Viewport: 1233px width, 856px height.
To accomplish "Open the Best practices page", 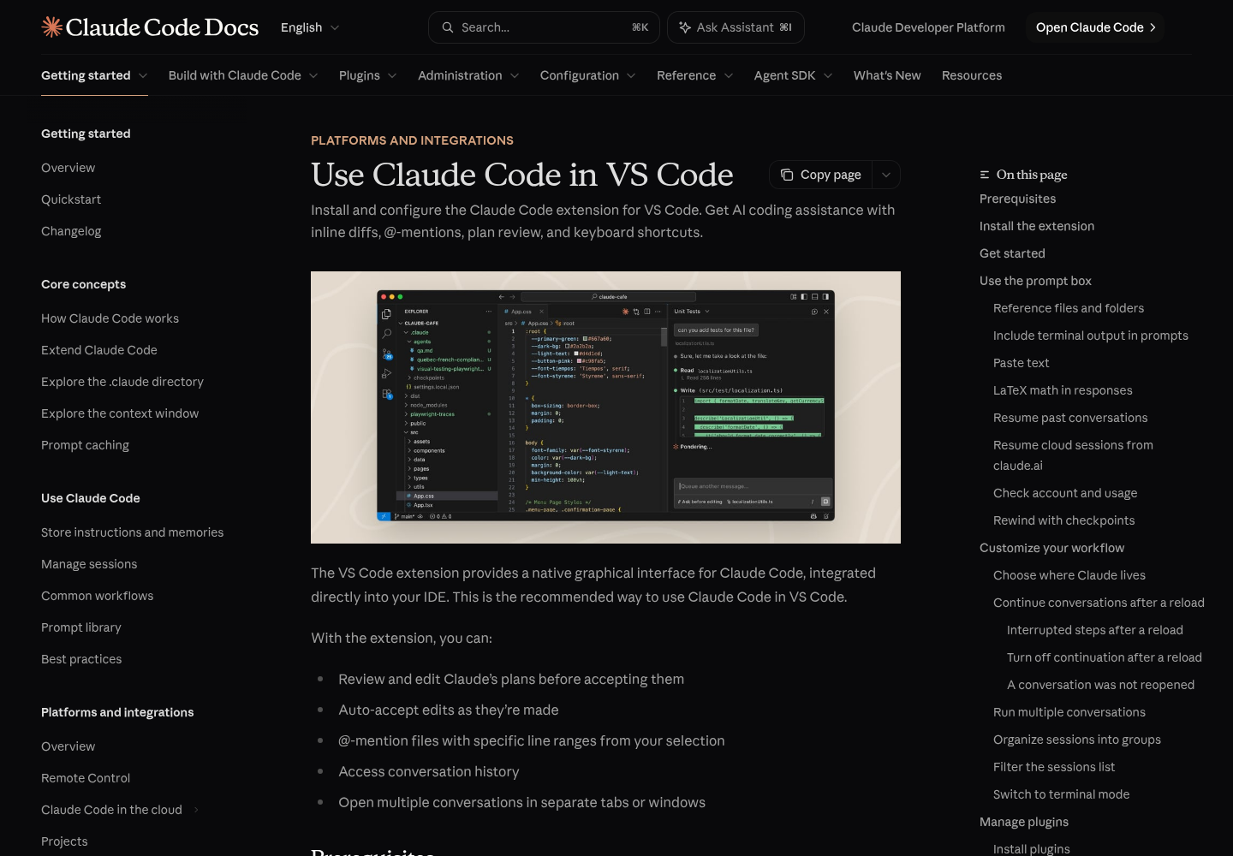I will (x=81, y=659).
